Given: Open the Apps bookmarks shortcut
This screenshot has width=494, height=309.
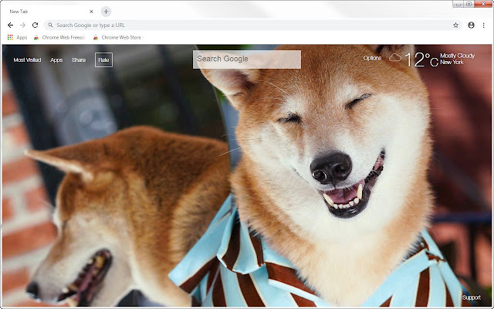Looking at the screenshot, I should pyautogui.click(x=17, y=38).
